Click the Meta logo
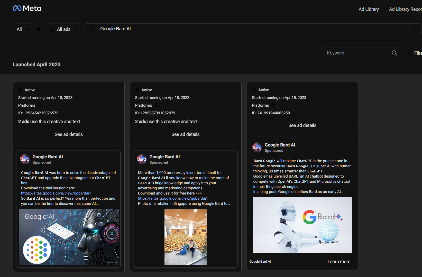Screen dimensions: 422x277 tap(27, 8)
